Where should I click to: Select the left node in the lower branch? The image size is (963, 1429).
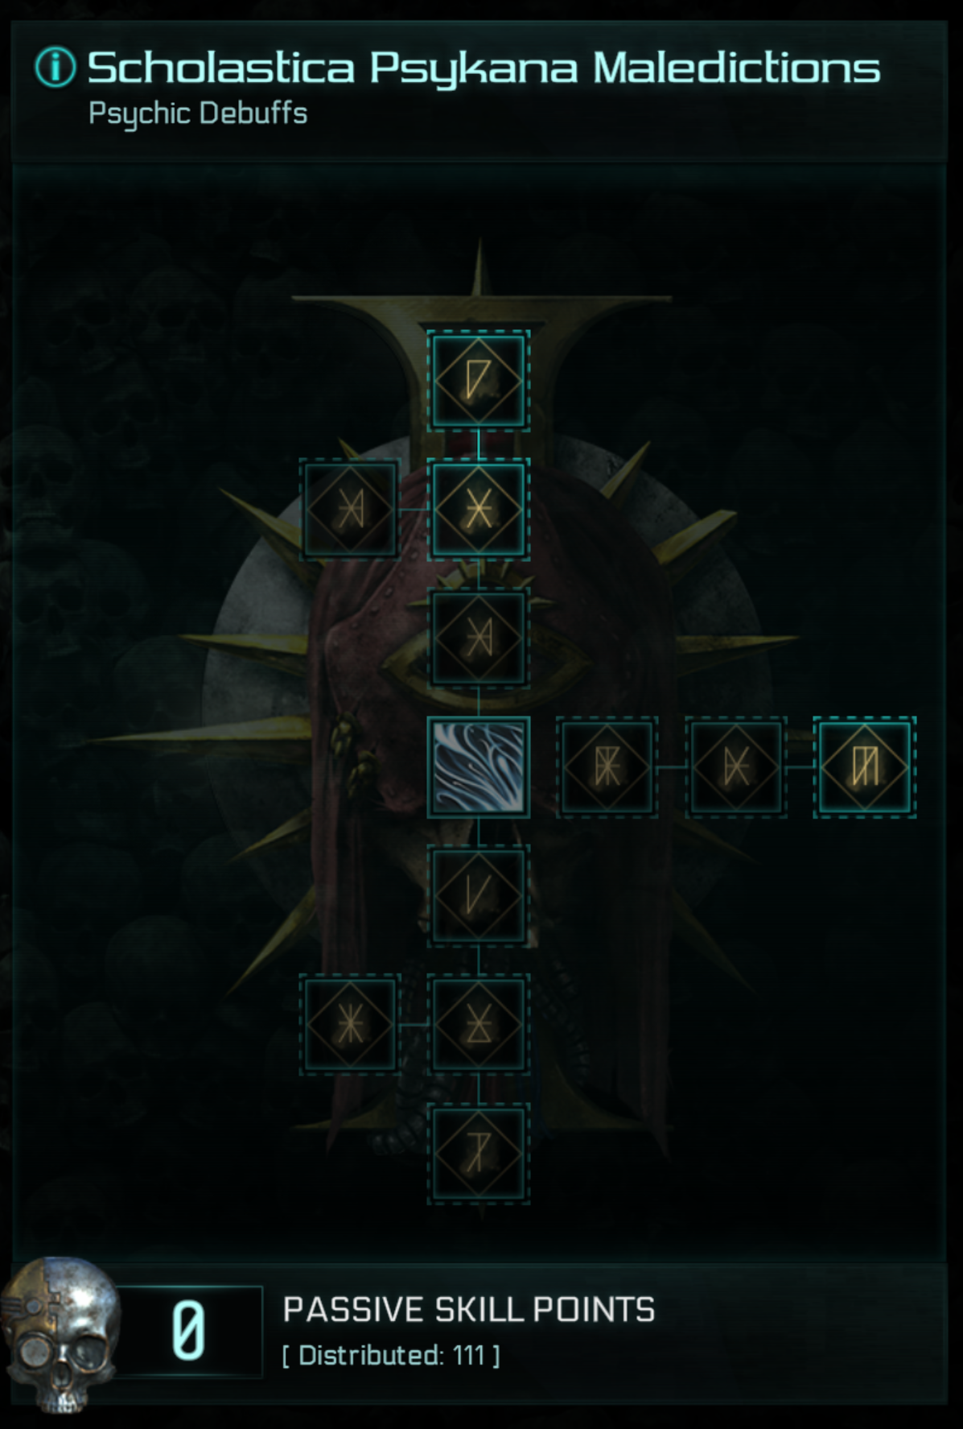[350, 1025]
